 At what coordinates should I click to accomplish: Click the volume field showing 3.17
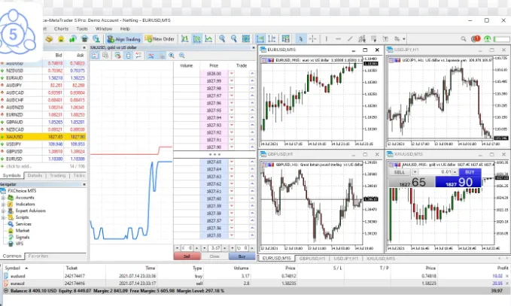[x=214, y=248]
